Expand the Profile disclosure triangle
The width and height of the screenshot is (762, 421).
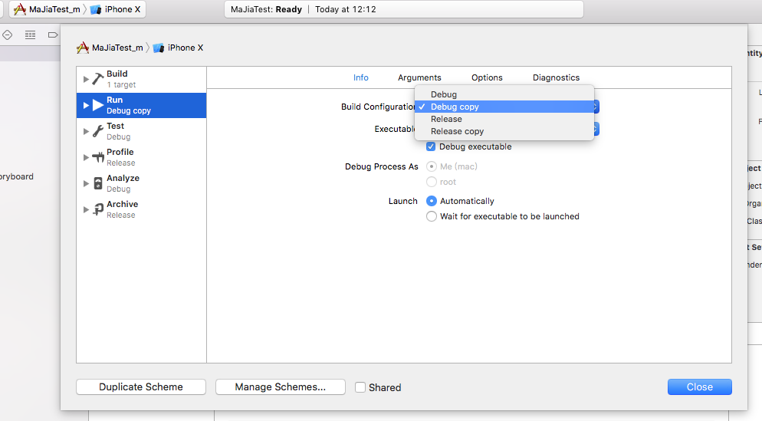[86, 157]
